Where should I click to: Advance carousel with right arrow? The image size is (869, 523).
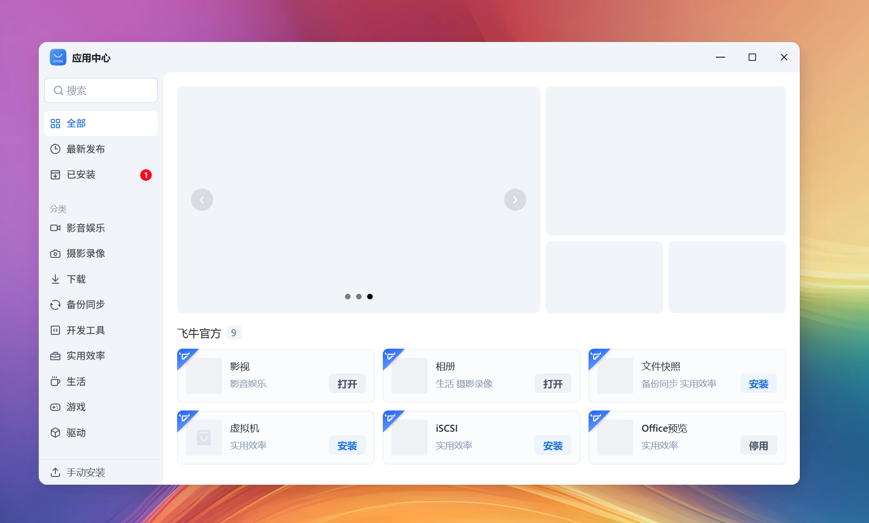515,200
